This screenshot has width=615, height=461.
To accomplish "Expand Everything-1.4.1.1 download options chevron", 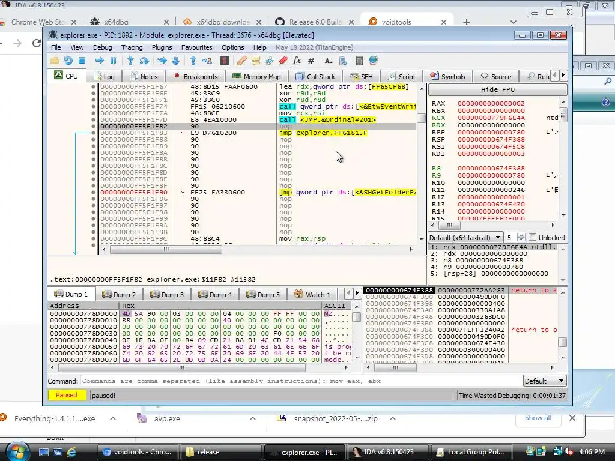I will pyautogui.click(x=113, y=418).
